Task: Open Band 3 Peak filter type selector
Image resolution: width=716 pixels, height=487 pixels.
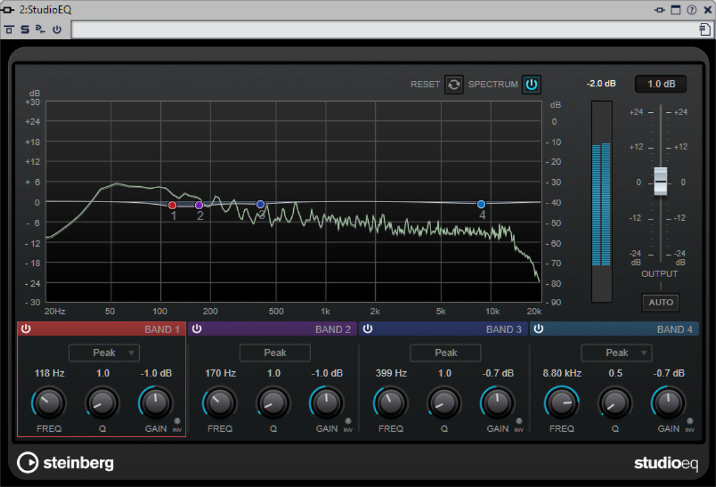Action: coord(446,353)
